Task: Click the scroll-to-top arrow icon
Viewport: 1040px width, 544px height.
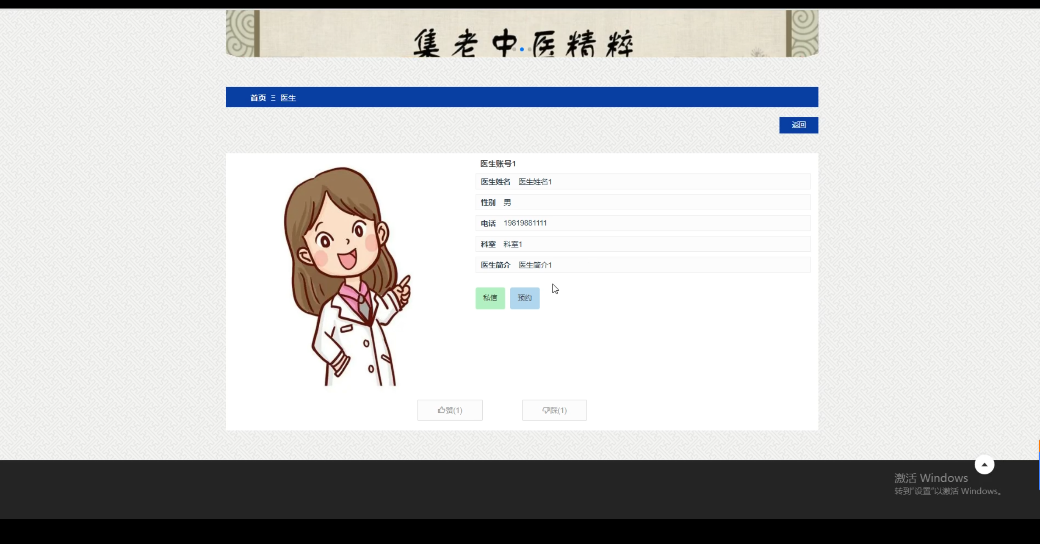Action: 984,464
